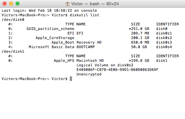This screenshot has width=185, height=119.
Task: Click the 'disk1' identifier in the table
Action: [162, 60]
